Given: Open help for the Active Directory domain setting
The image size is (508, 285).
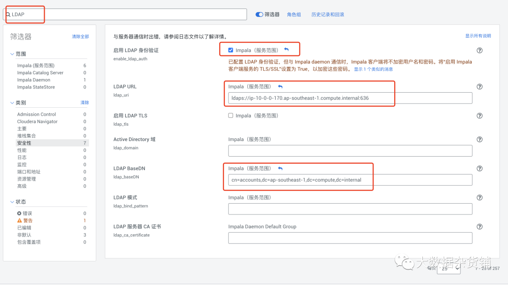Looking at the screenshot, I should [x=479, y=139].
